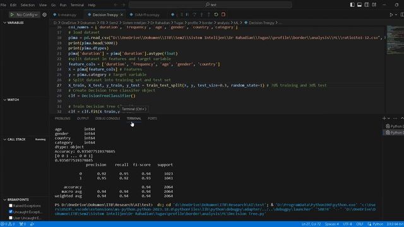Open the Run menu
The height and width of the screenshot is (227, 404).
click(x=63, y=5)
